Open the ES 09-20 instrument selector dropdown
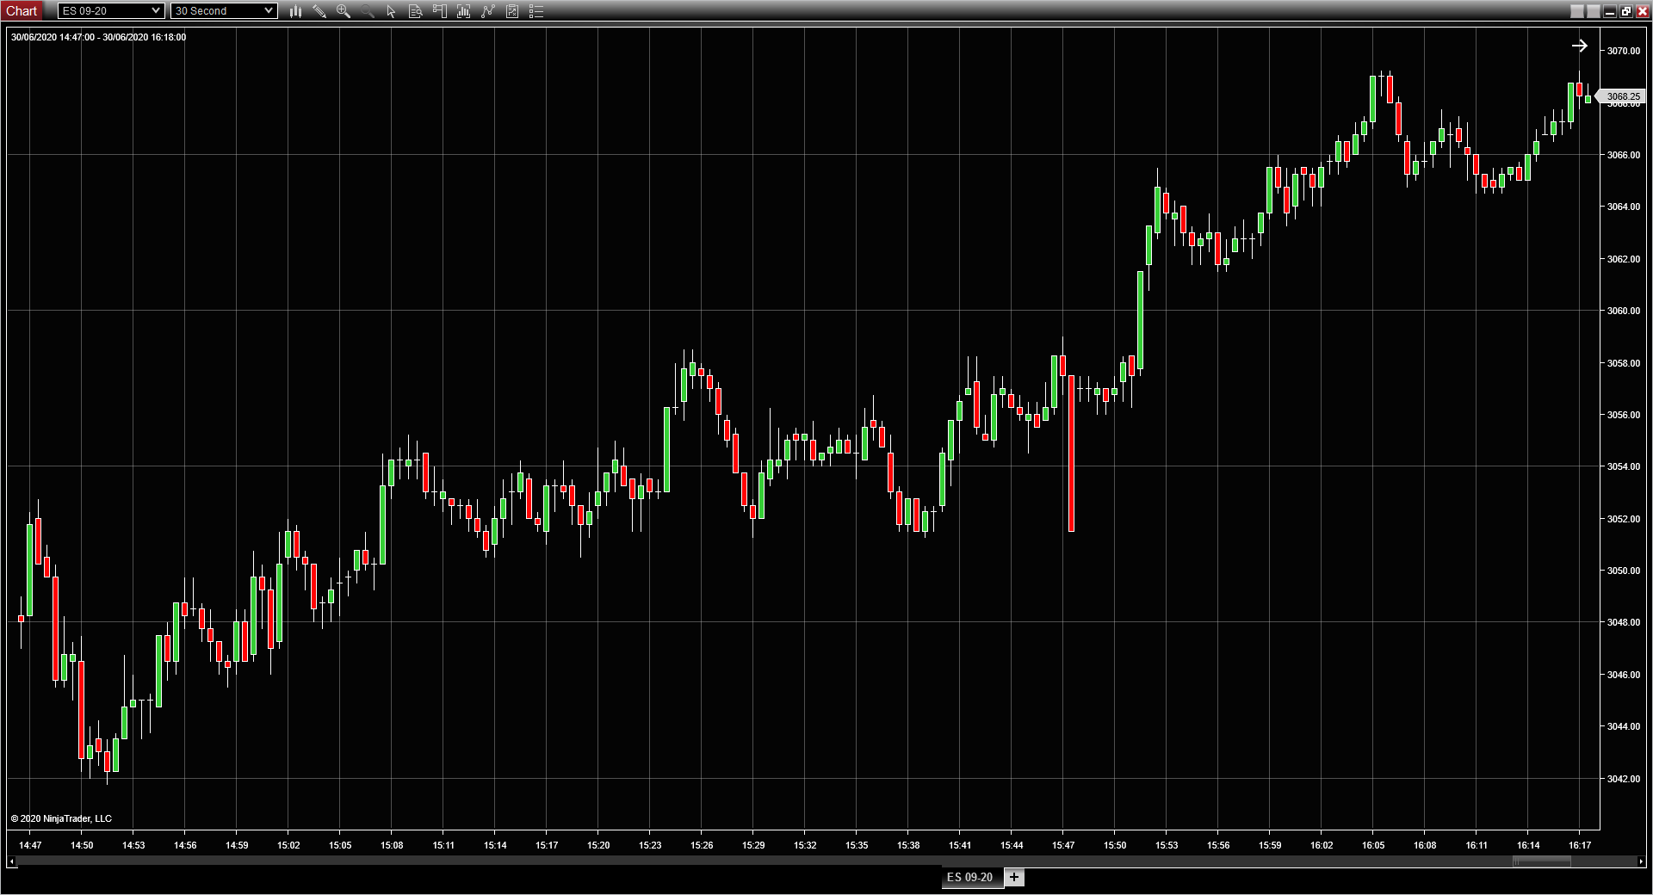This screenshot has height=895, width=1653. [110, 11]
